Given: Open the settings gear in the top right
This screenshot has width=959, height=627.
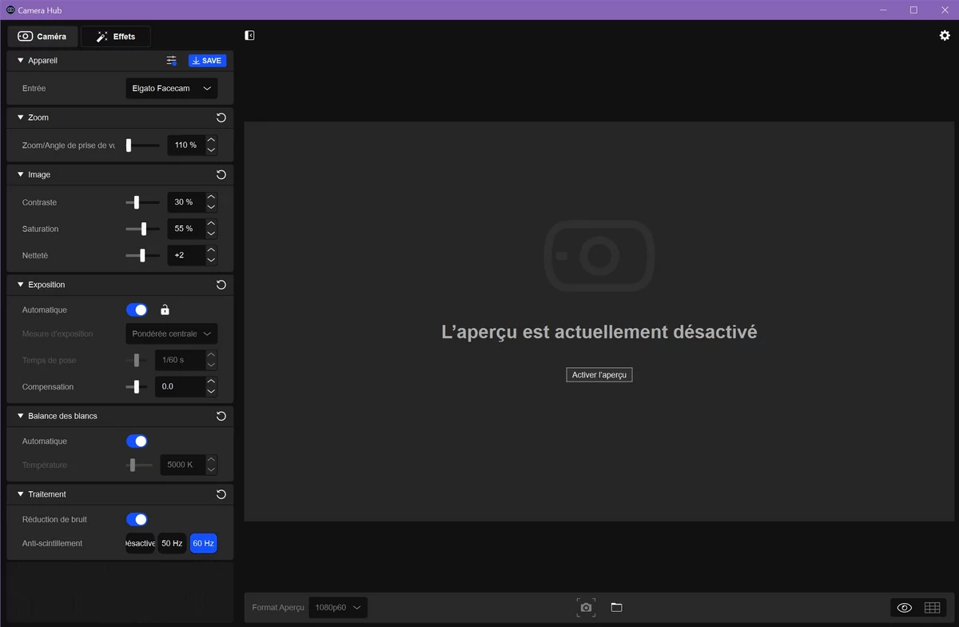Looking at the screenshot, I should point(945,35).
